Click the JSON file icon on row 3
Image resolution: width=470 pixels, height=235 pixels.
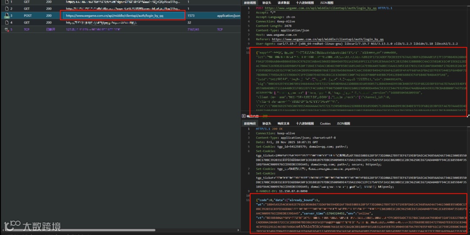tap(7, 16)
